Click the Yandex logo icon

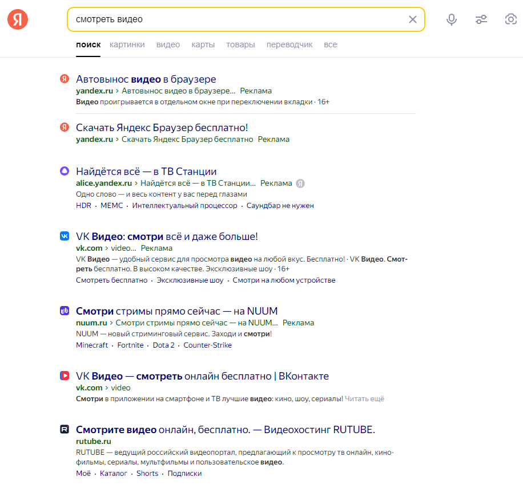coord(18,19)
